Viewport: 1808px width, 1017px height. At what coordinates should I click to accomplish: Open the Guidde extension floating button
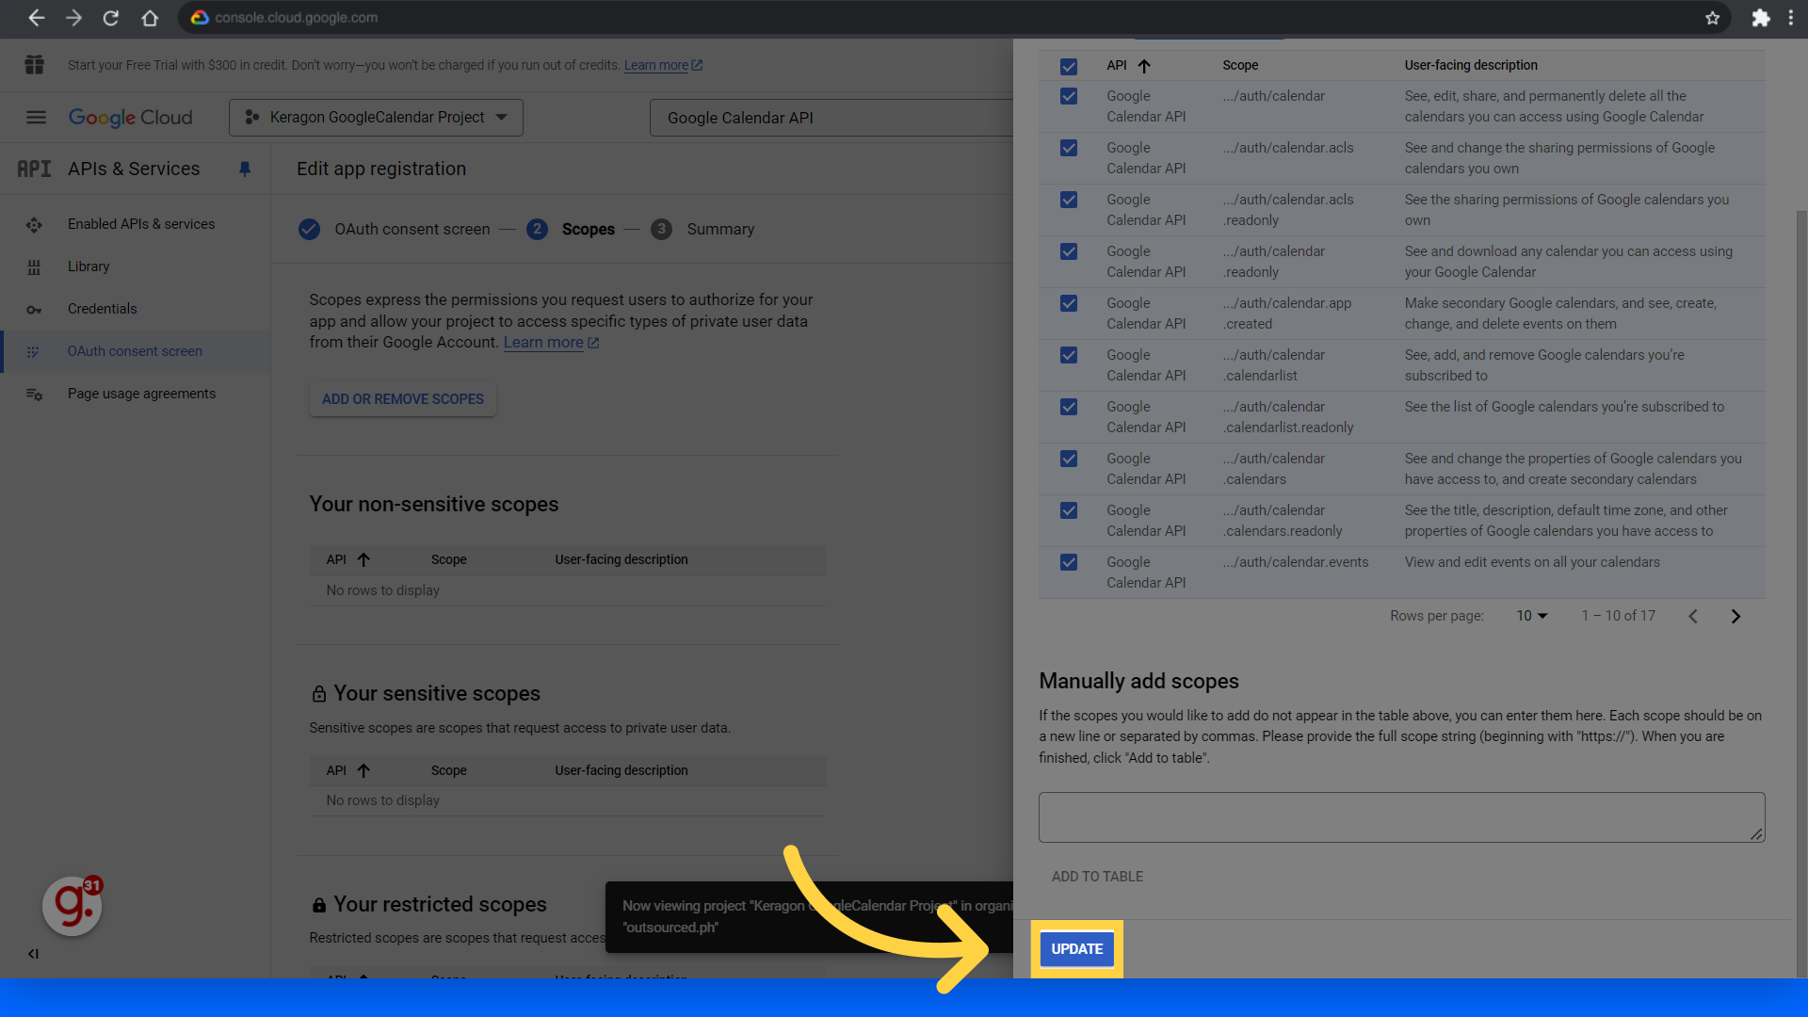click(73, 906)
